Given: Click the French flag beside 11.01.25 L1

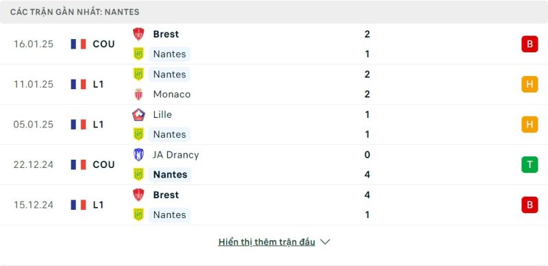Looking at the screenshot, I should pos(78,84).
